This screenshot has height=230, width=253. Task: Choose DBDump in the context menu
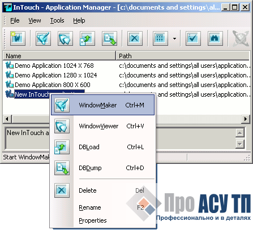(103, 168)
